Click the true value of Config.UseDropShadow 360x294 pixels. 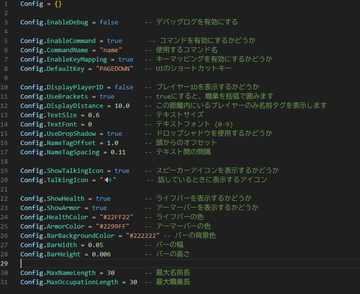coord(114,134)
